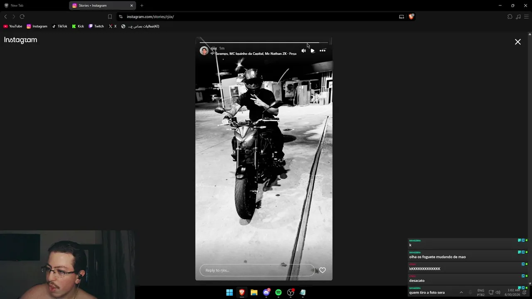
Task: Open the taskbar notification bell
Action: pos(525,292)
